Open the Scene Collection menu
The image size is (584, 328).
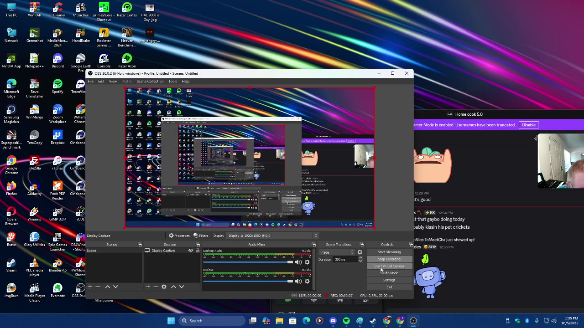click(x=150, y=82)
